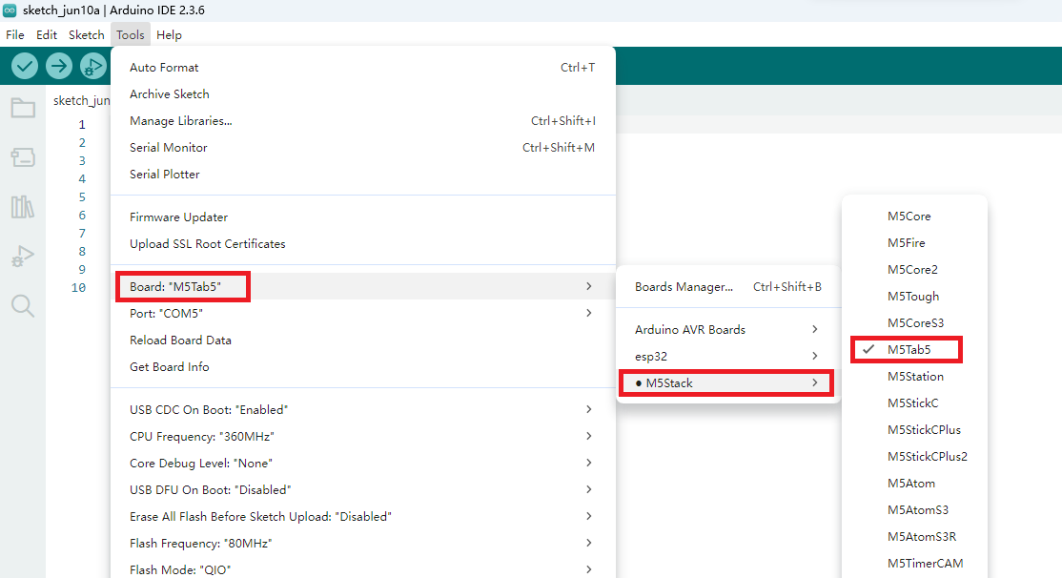Start debugging with the debug play icon

pos(93,66)
